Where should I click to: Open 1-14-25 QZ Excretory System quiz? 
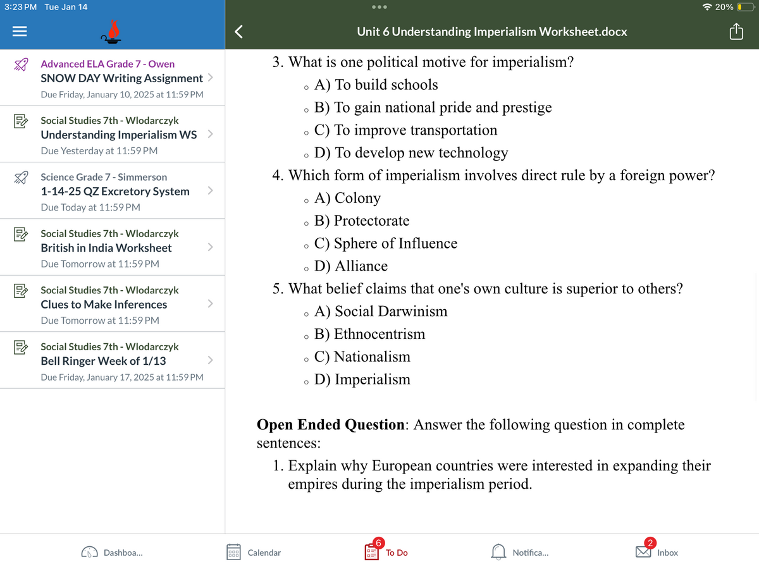(x=113, y=191)
